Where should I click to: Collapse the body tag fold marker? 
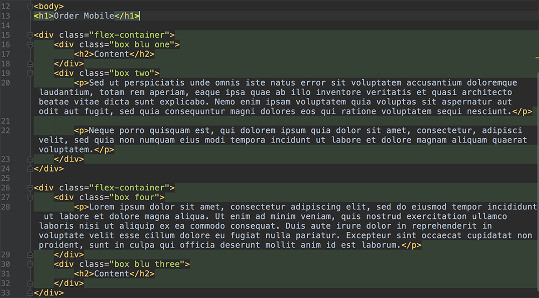30,6
